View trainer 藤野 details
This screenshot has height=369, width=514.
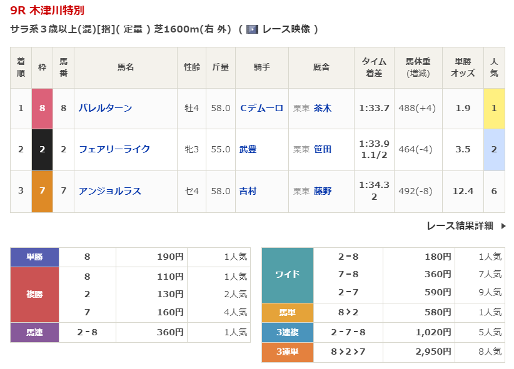pyautogui.click(x=323, y=191)
